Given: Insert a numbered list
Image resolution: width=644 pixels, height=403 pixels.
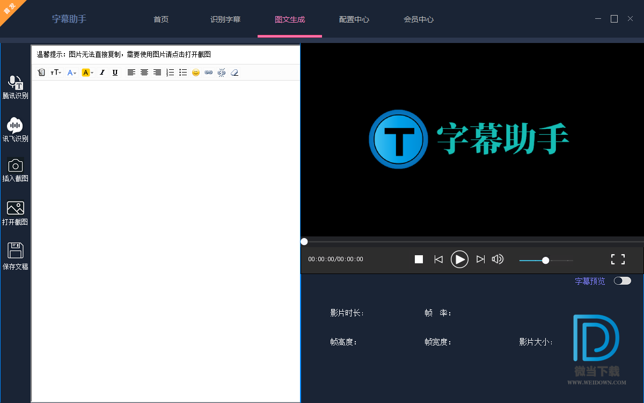Looking at the screenshot, I should click(x=170, y=73).
